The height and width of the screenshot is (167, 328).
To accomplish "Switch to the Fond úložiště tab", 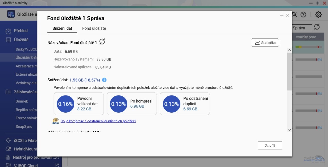I will coord(94,28).
